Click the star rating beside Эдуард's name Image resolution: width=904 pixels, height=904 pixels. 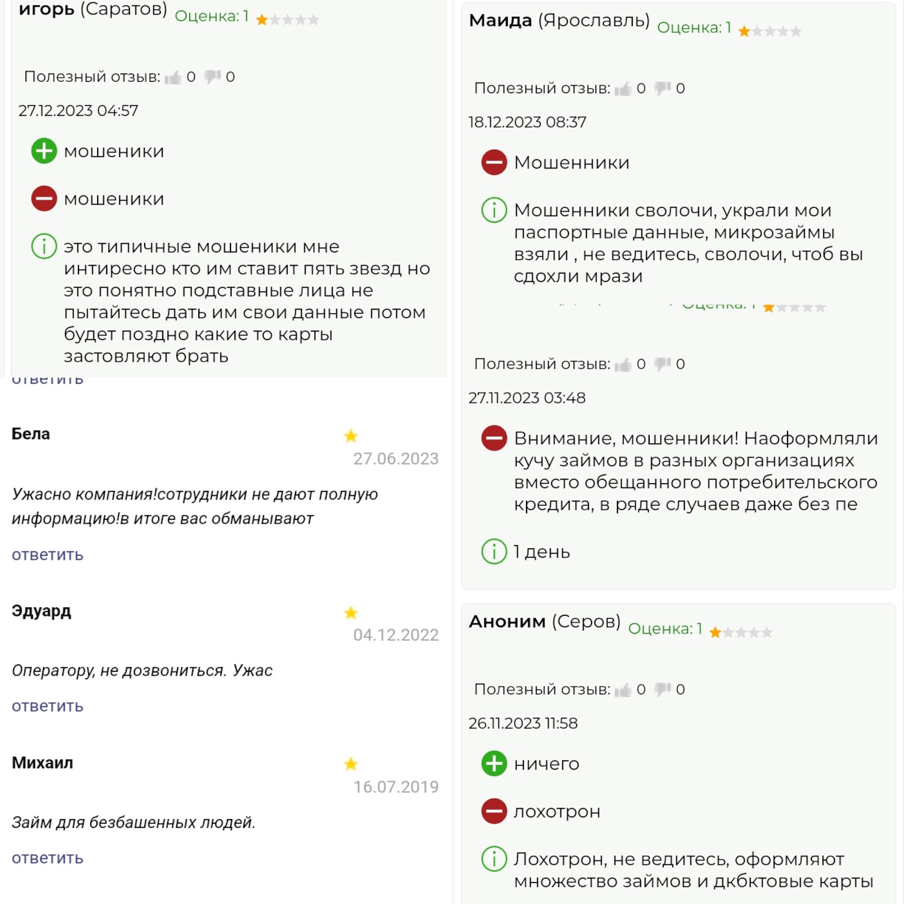pos(351,612)
